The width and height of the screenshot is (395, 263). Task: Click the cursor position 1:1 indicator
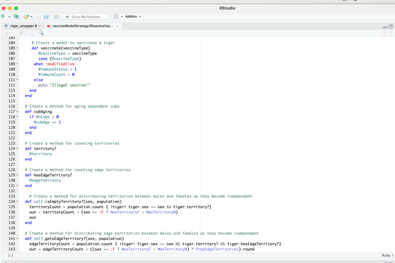10,255
